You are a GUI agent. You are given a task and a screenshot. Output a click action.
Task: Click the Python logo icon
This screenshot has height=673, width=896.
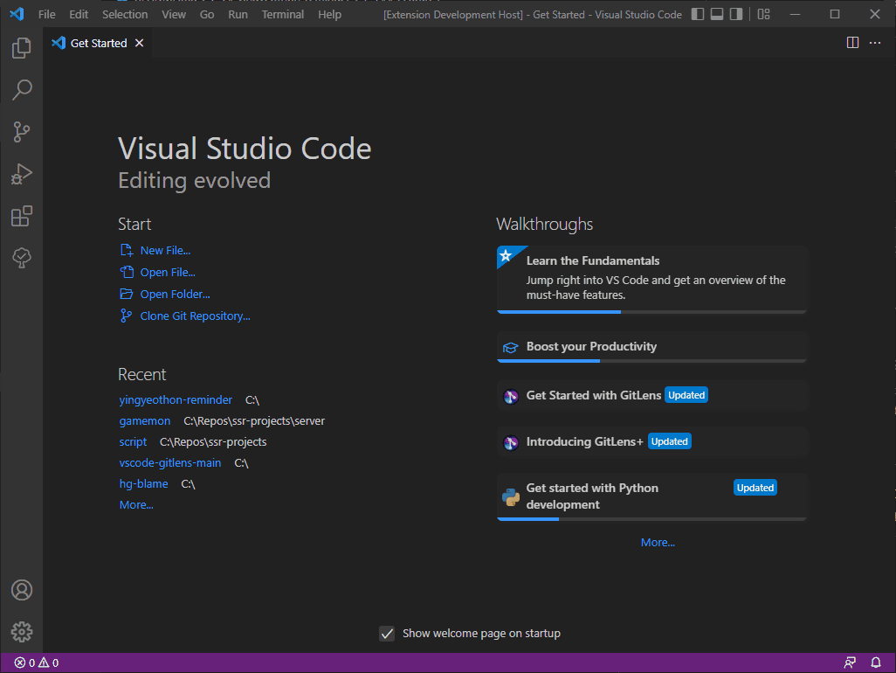pyautogui.click(x=510, y=497)
